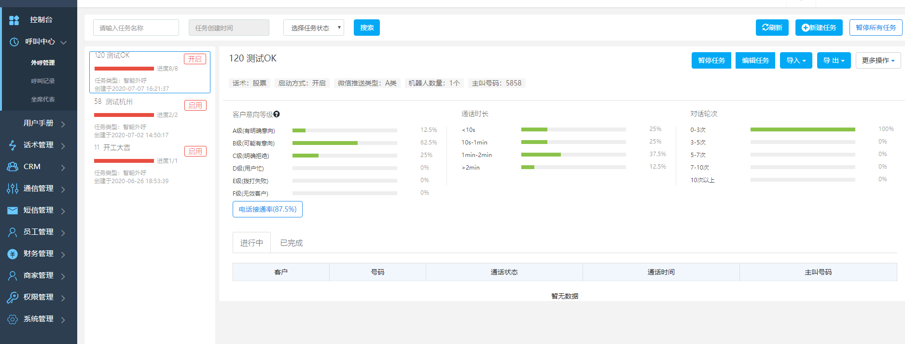This screenshot has height=344, width=905.
Task: Toggle the 开启 status on task 120
Action: click(x=195, y=59)
